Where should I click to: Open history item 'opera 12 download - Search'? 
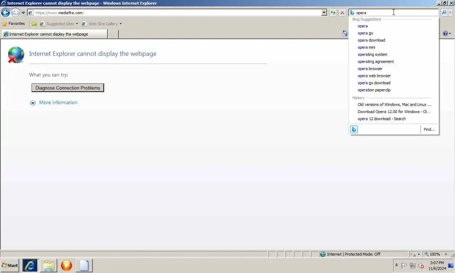tap(394, 119)
